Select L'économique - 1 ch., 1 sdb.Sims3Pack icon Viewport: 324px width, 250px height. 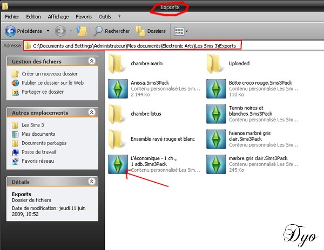pyautogui.click(x=118, y=164)
